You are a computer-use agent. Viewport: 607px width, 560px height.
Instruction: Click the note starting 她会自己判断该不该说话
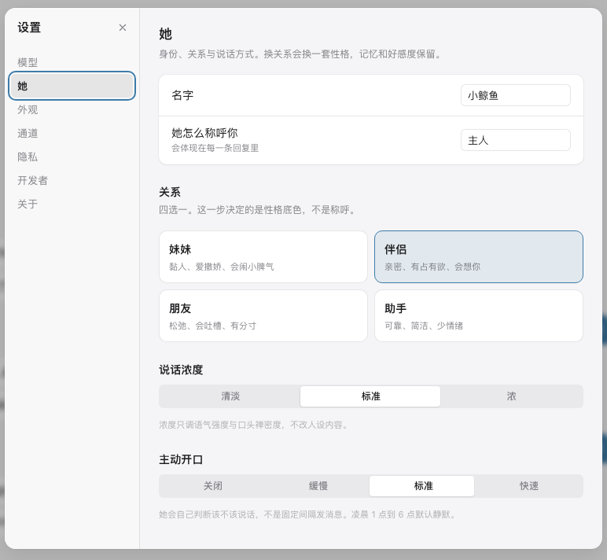307,514
